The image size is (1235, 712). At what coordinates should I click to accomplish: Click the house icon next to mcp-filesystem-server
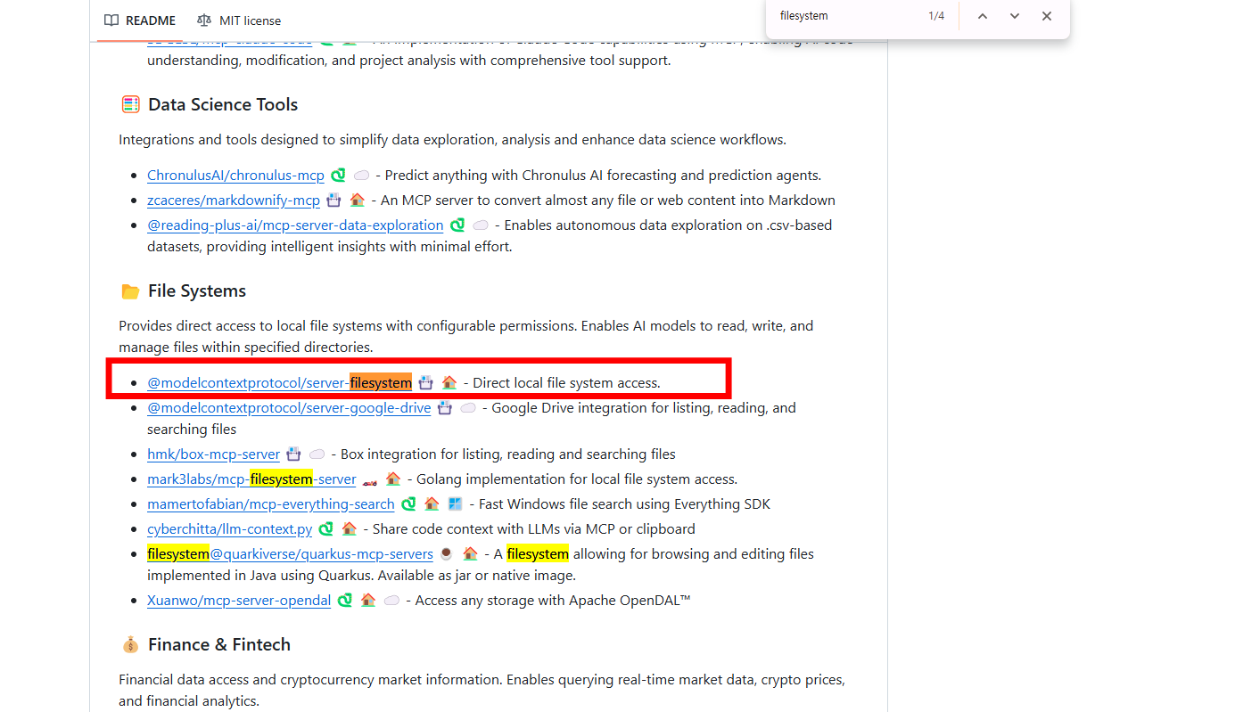click(x=393, y=479)
